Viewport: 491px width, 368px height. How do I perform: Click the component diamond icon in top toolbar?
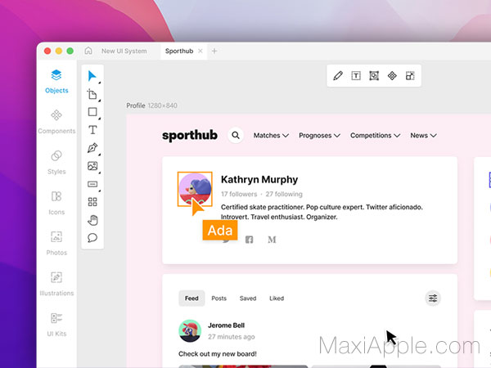click(x=392, y=76)
